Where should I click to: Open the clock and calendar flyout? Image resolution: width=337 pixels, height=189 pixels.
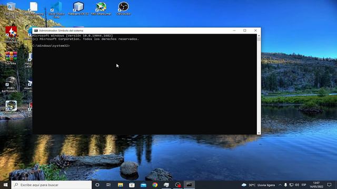(x=316, y=185)
